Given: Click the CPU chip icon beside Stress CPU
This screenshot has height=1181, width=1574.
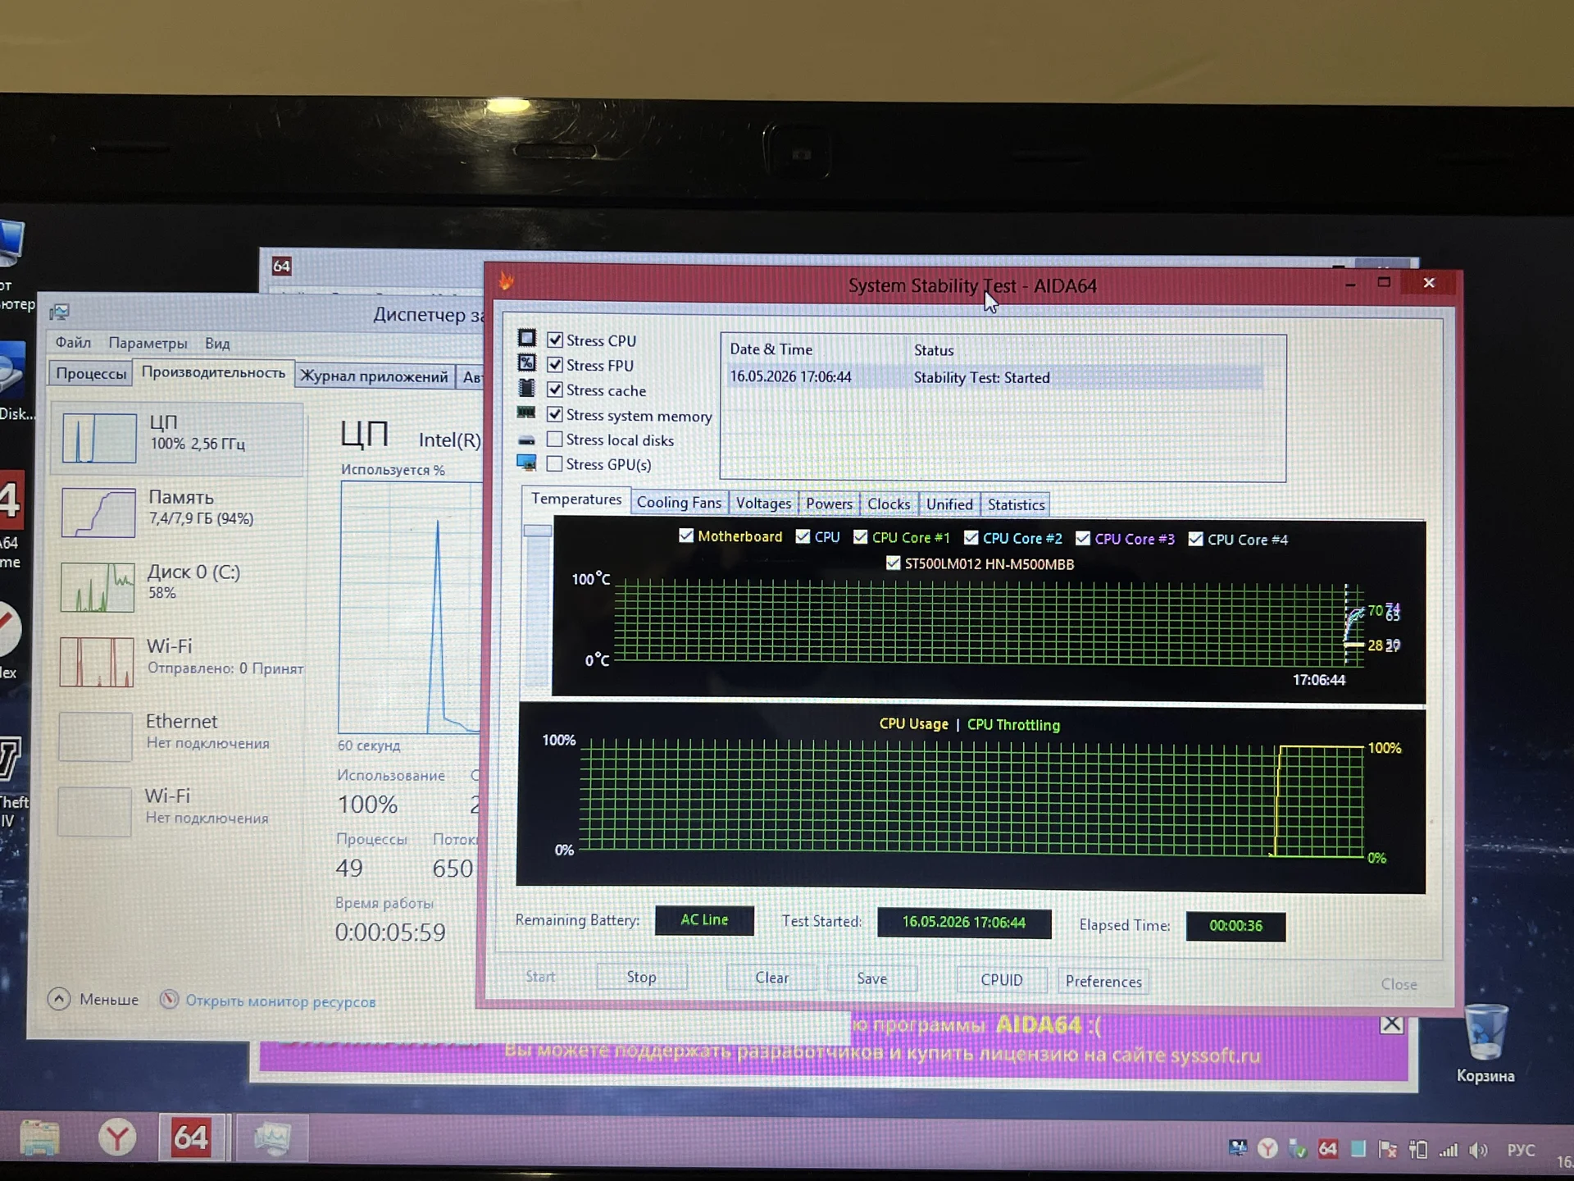Looking at the screenshot, I should coord(526,339).
